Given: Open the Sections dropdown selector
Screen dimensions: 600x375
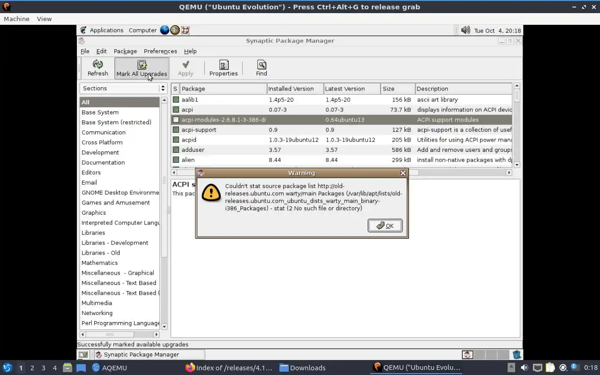Looking at the screenshot, I should [124, 88].
